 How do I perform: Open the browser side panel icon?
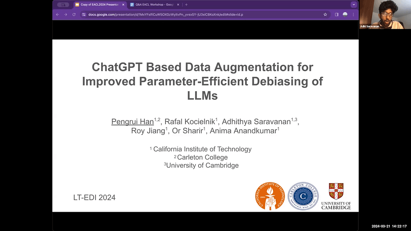coord(337,15)
